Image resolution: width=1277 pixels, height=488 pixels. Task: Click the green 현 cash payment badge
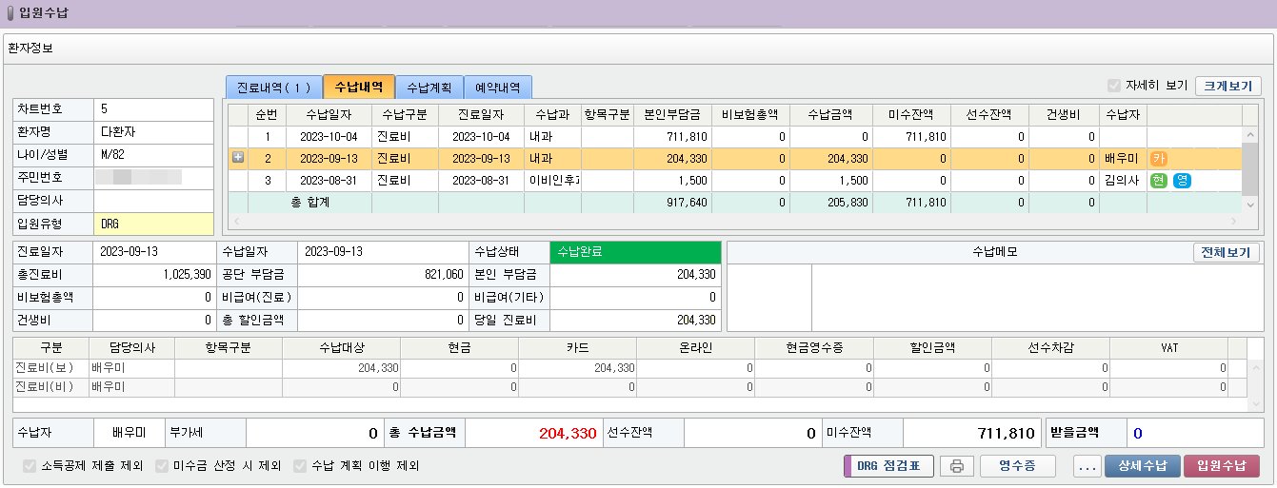pyautogui.click(x=1159, y=181)
